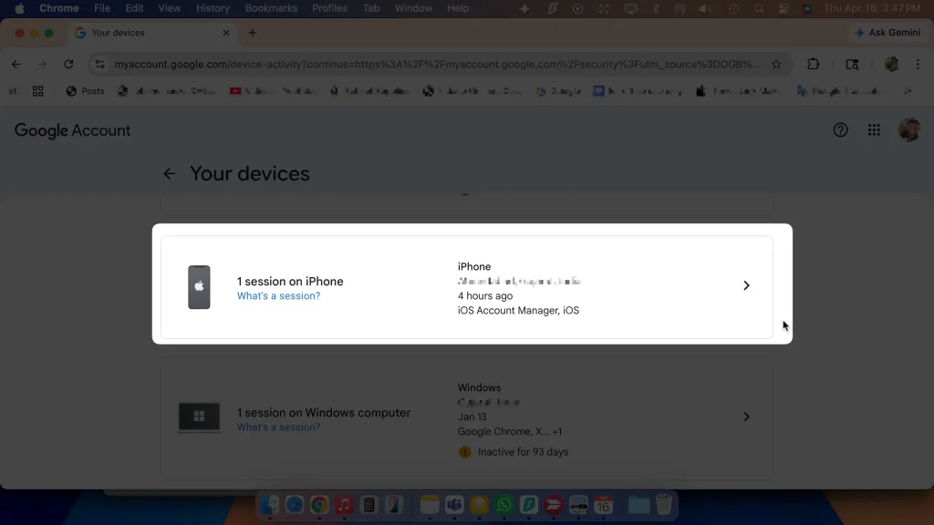Open Chrome three-dot menu
The height and width of the screenshot is (525, 934).
click(918, 65)
